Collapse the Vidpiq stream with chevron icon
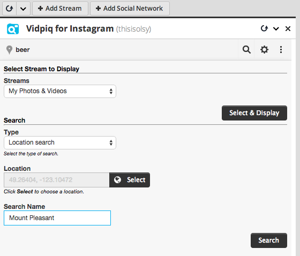Screen dimensions: 300x256 point(276,29)
